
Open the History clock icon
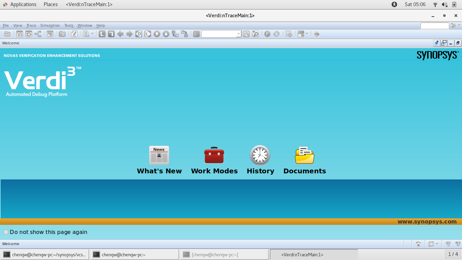[260, 155]
